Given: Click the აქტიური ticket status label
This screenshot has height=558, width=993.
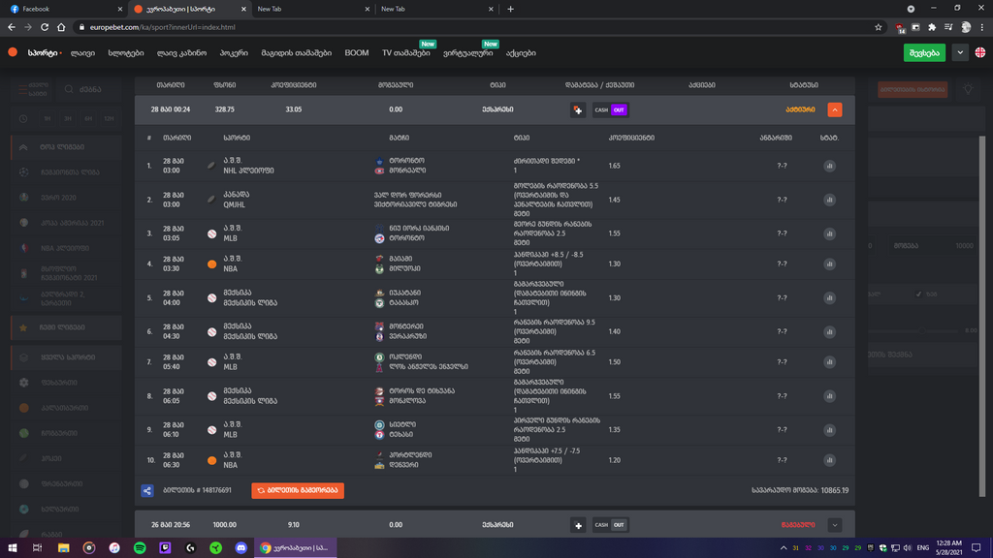Looking at the screenshot, I should point(800,110).
